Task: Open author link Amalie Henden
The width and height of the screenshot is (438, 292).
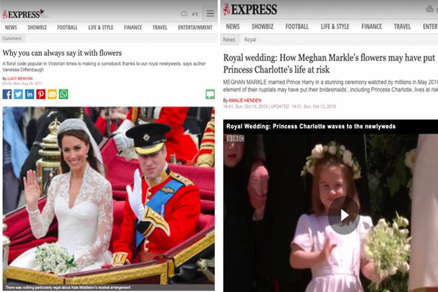Action: tap(245, 100)
